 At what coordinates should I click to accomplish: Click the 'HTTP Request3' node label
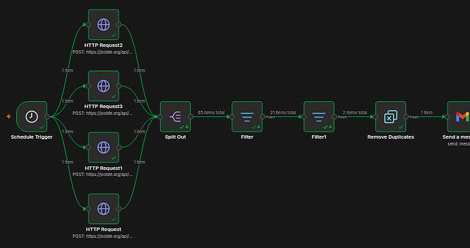104,106
